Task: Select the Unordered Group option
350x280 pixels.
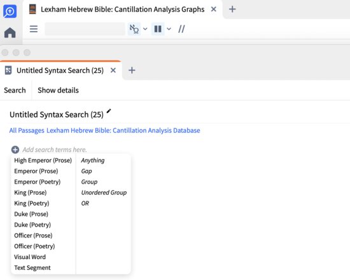Action: point(104,192)
